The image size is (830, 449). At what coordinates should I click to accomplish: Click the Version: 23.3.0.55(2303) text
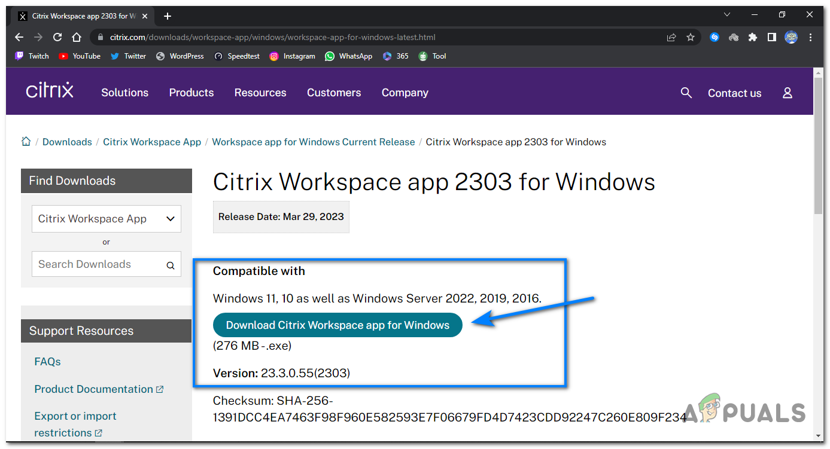282,373
